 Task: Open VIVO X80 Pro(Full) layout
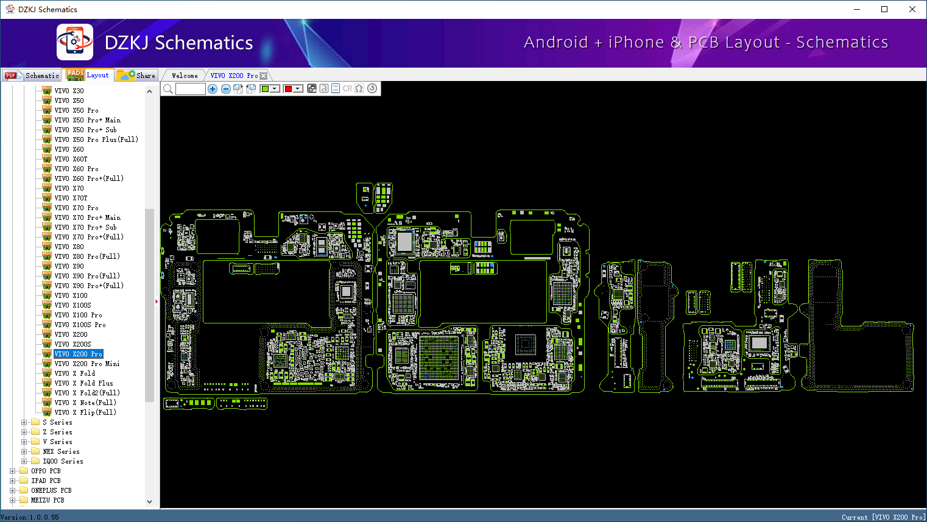(87, 256)
